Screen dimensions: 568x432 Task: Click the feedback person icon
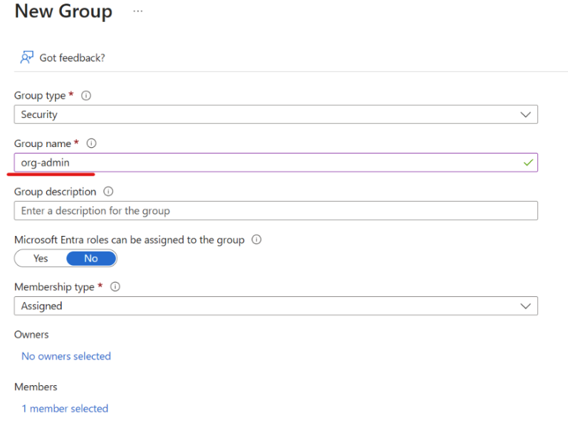pos(27,58)
